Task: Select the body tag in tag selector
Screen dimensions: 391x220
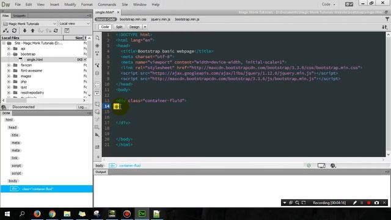Action: 99,166
